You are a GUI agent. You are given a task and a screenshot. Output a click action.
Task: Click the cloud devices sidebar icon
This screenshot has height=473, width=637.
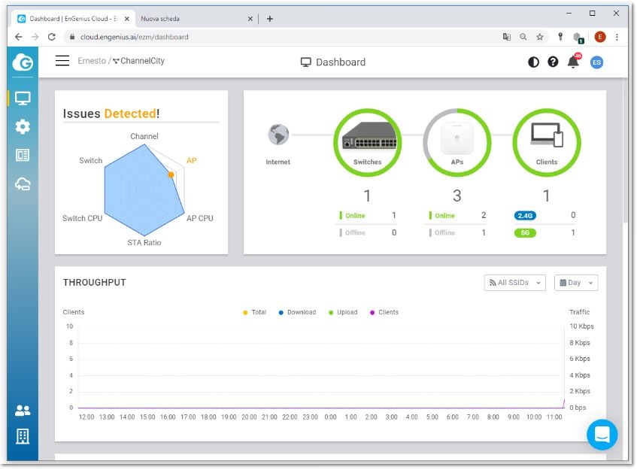click(x=23, y=183)
